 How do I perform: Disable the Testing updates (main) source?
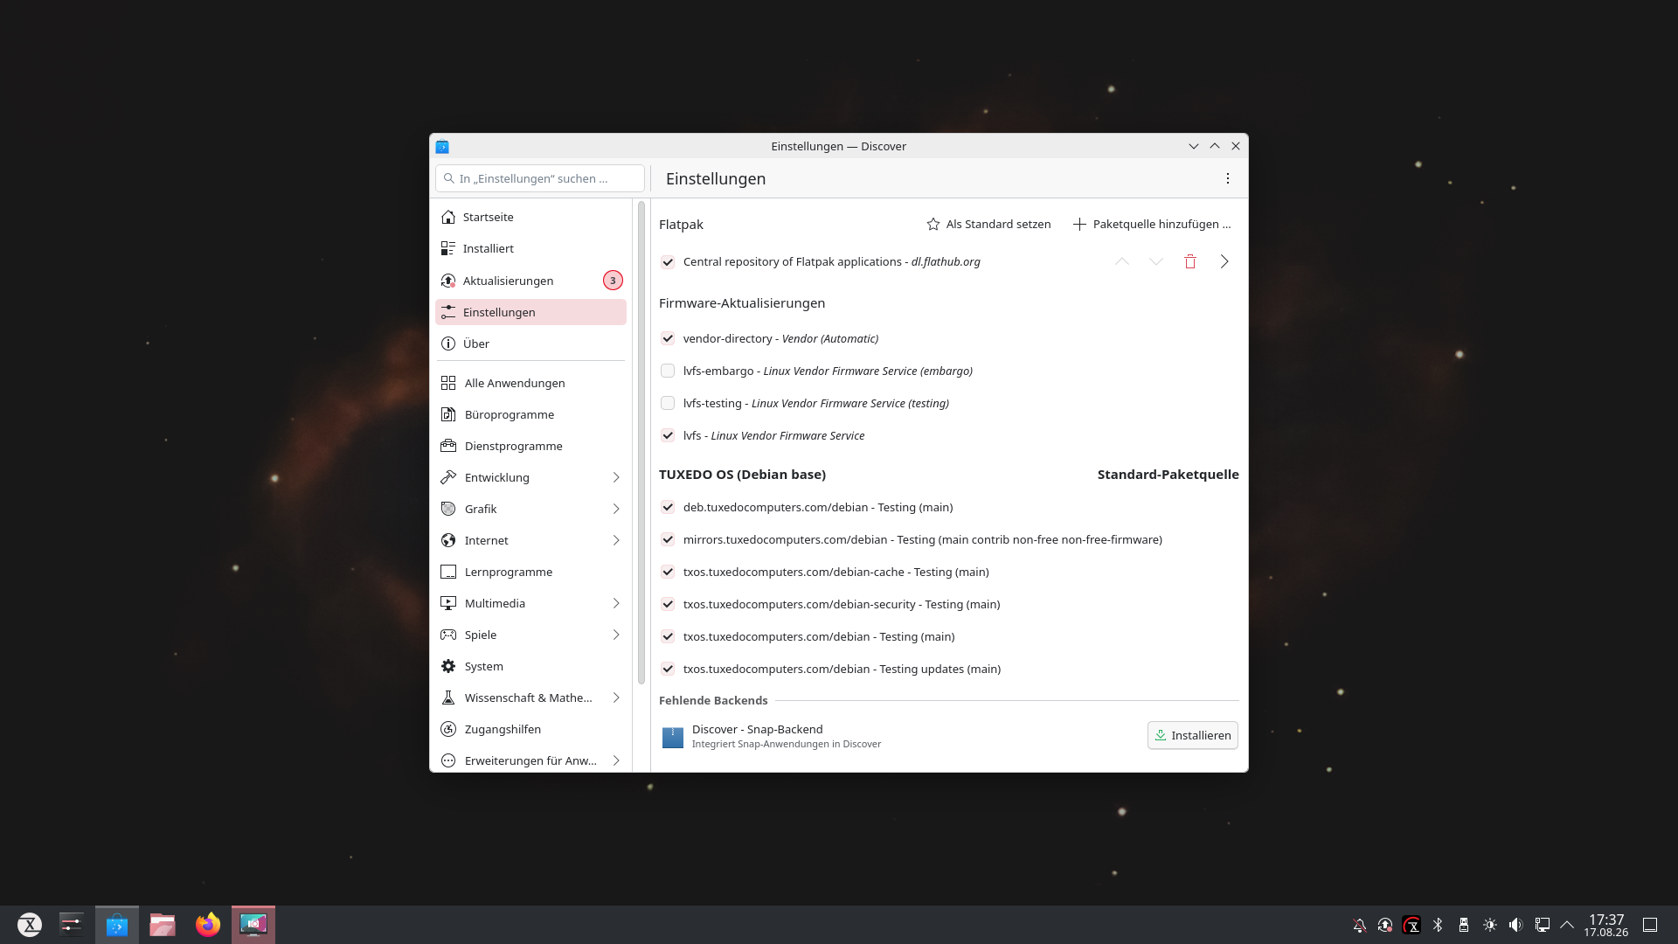(x=668, y=670)
